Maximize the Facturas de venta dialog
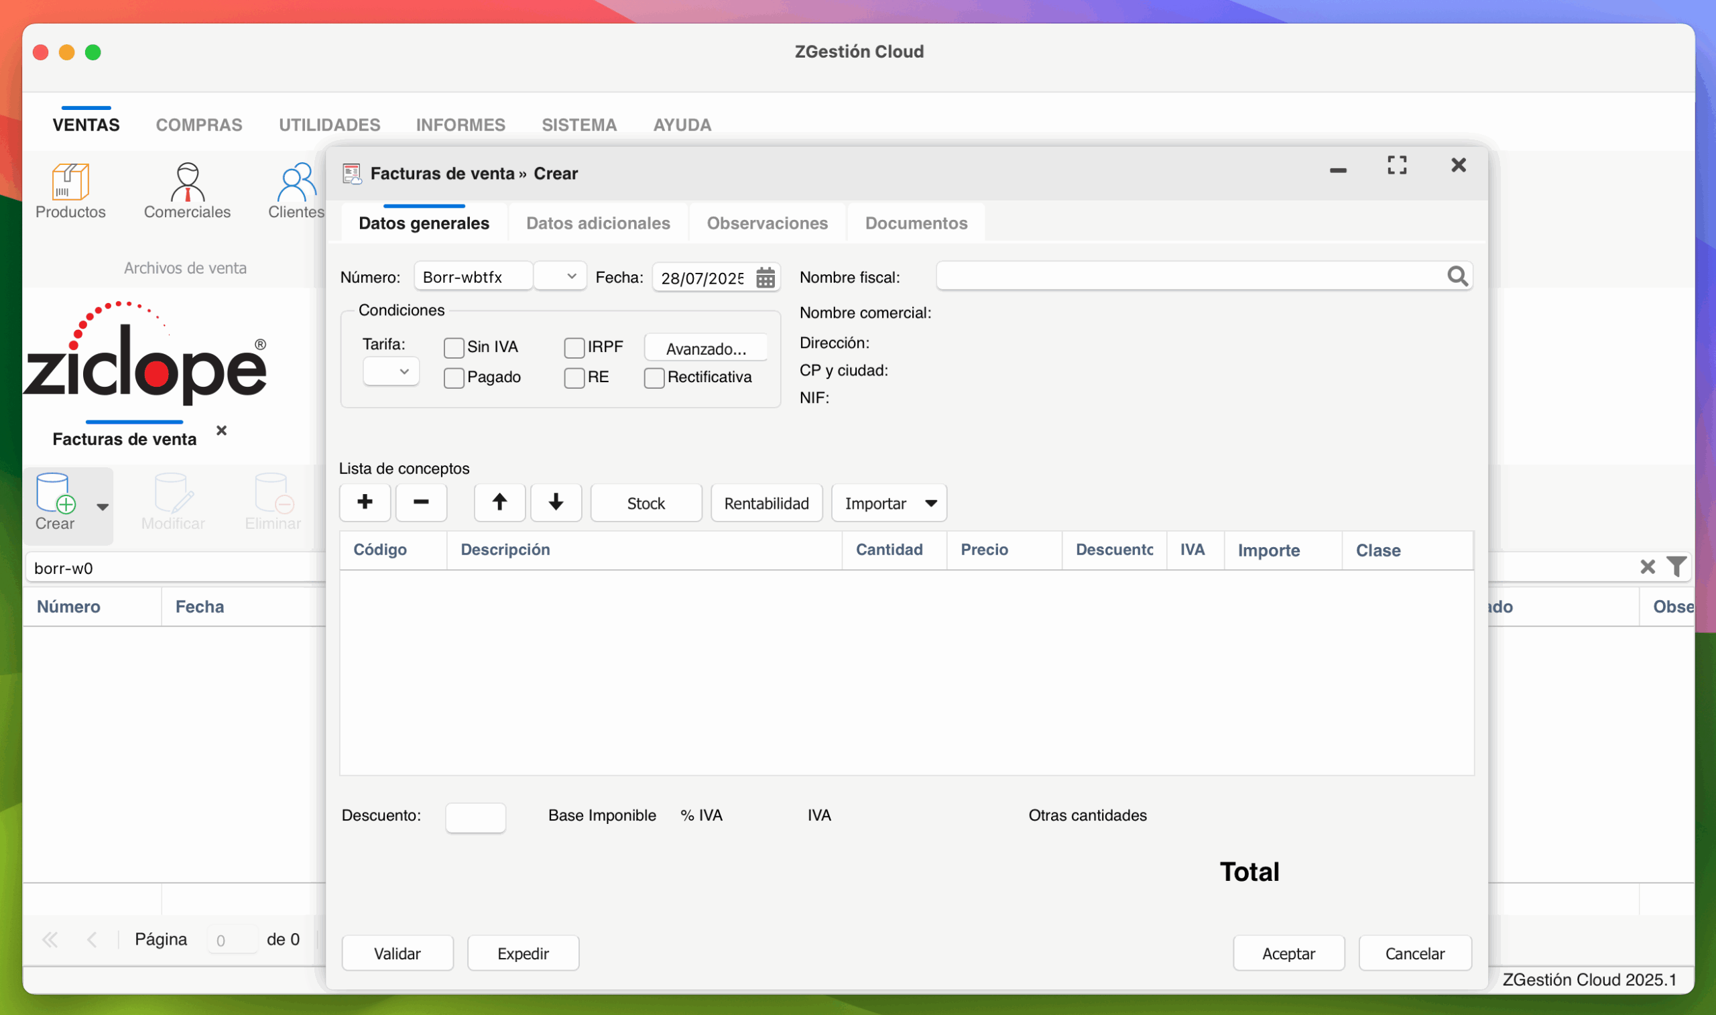1716x1015 pixels. pyautogui.click(x=1397, y=165)
